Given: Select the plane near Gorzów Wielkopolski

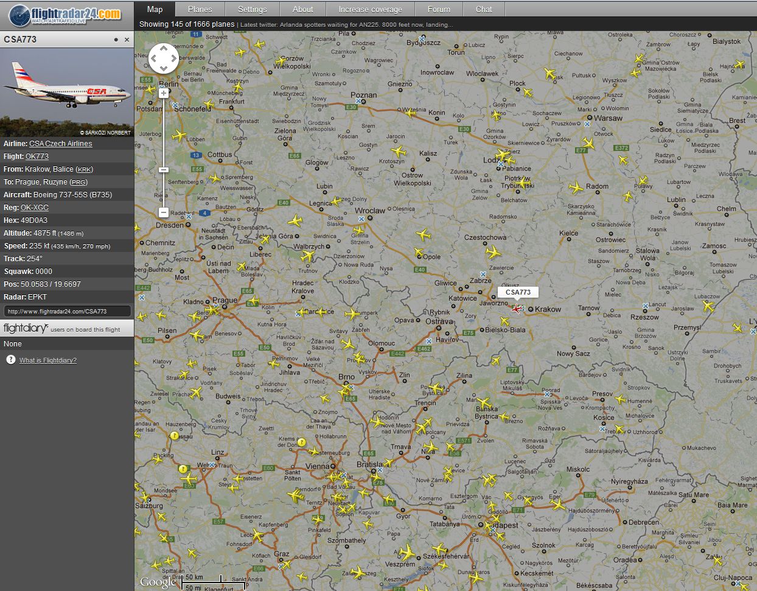Looking at the screenshot, I should pos(281,61).
